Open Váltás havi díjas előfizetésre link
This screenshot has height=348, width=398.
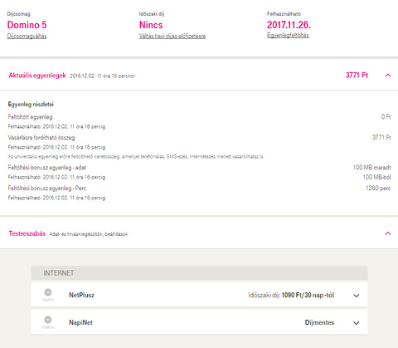(172, 36)
